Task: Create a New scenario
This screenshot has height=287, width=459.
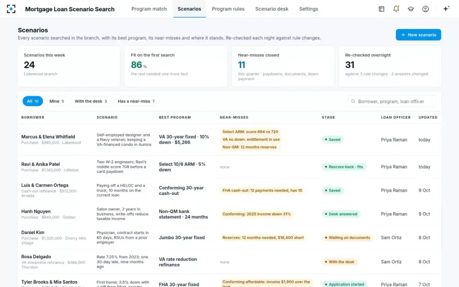Action: (x=418, y=35)
